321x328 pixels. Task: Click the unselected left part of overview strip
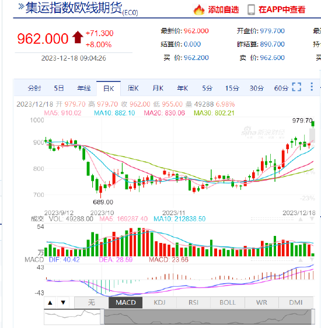(x=72, y=316)
